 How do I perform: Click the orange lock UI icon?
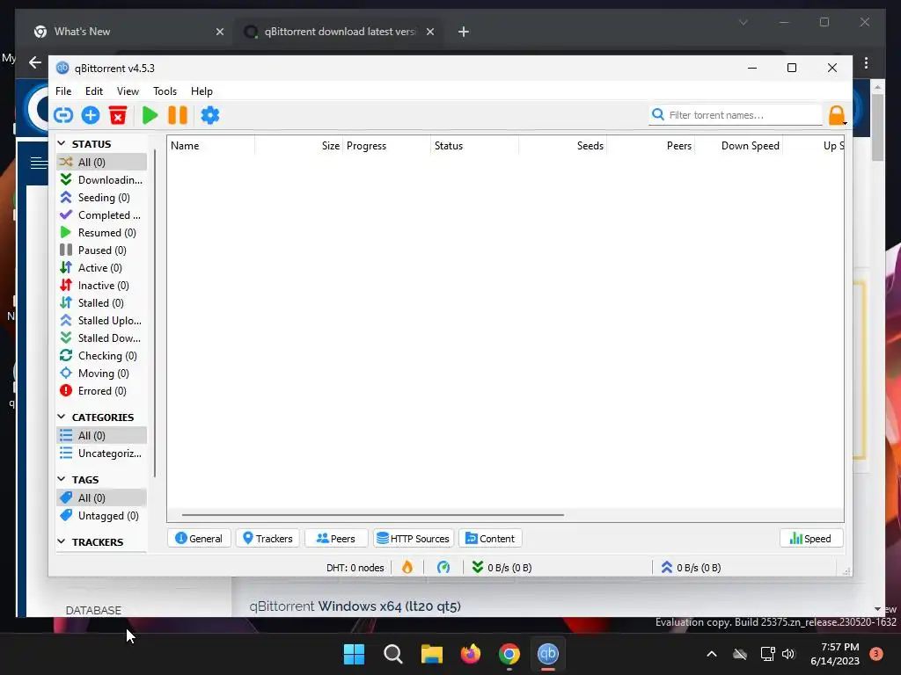[x=836, y=115]
